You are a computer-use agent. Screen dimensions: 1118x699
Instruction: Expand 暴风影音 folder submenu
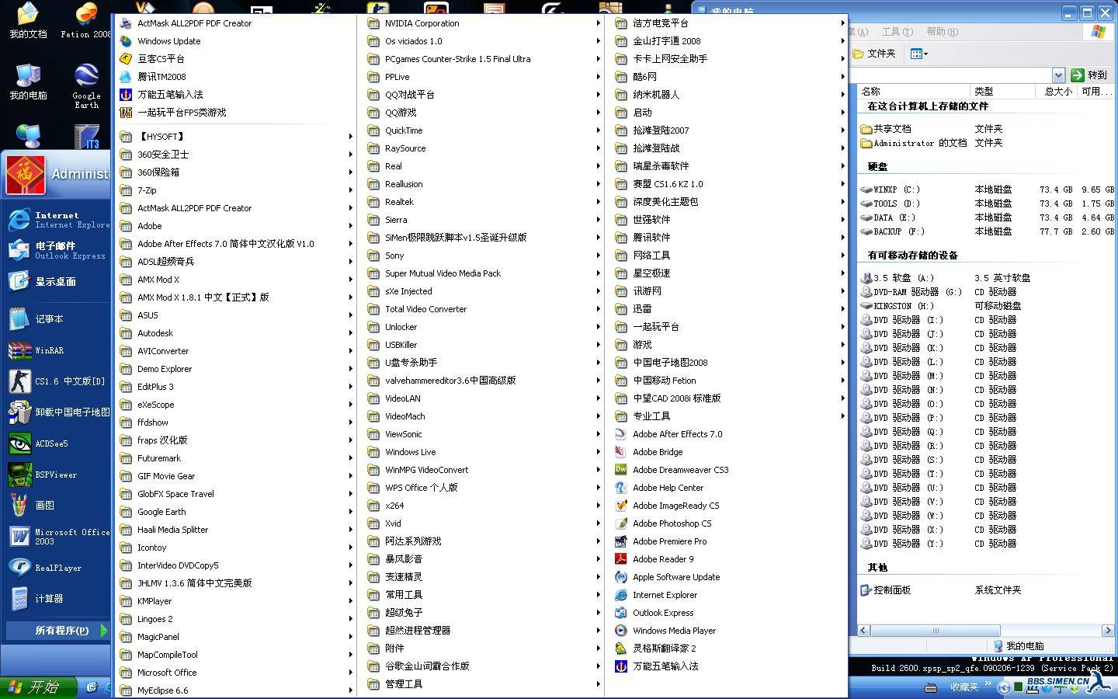tap(484, 559)
